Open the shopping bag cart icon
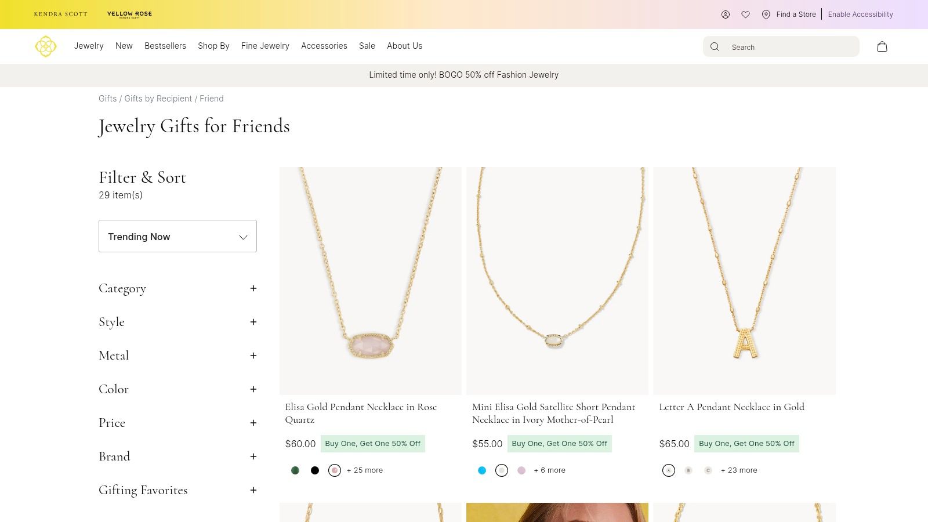This screenshot has width=928, height=522. pyautogui.click(x=882, y=46)
